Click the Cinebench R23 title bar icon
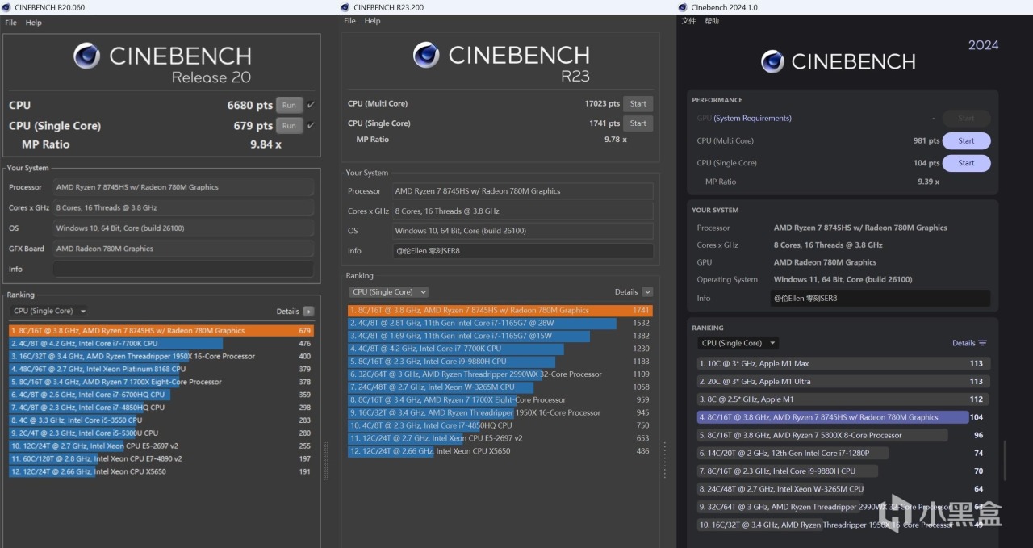 point(345,7)
